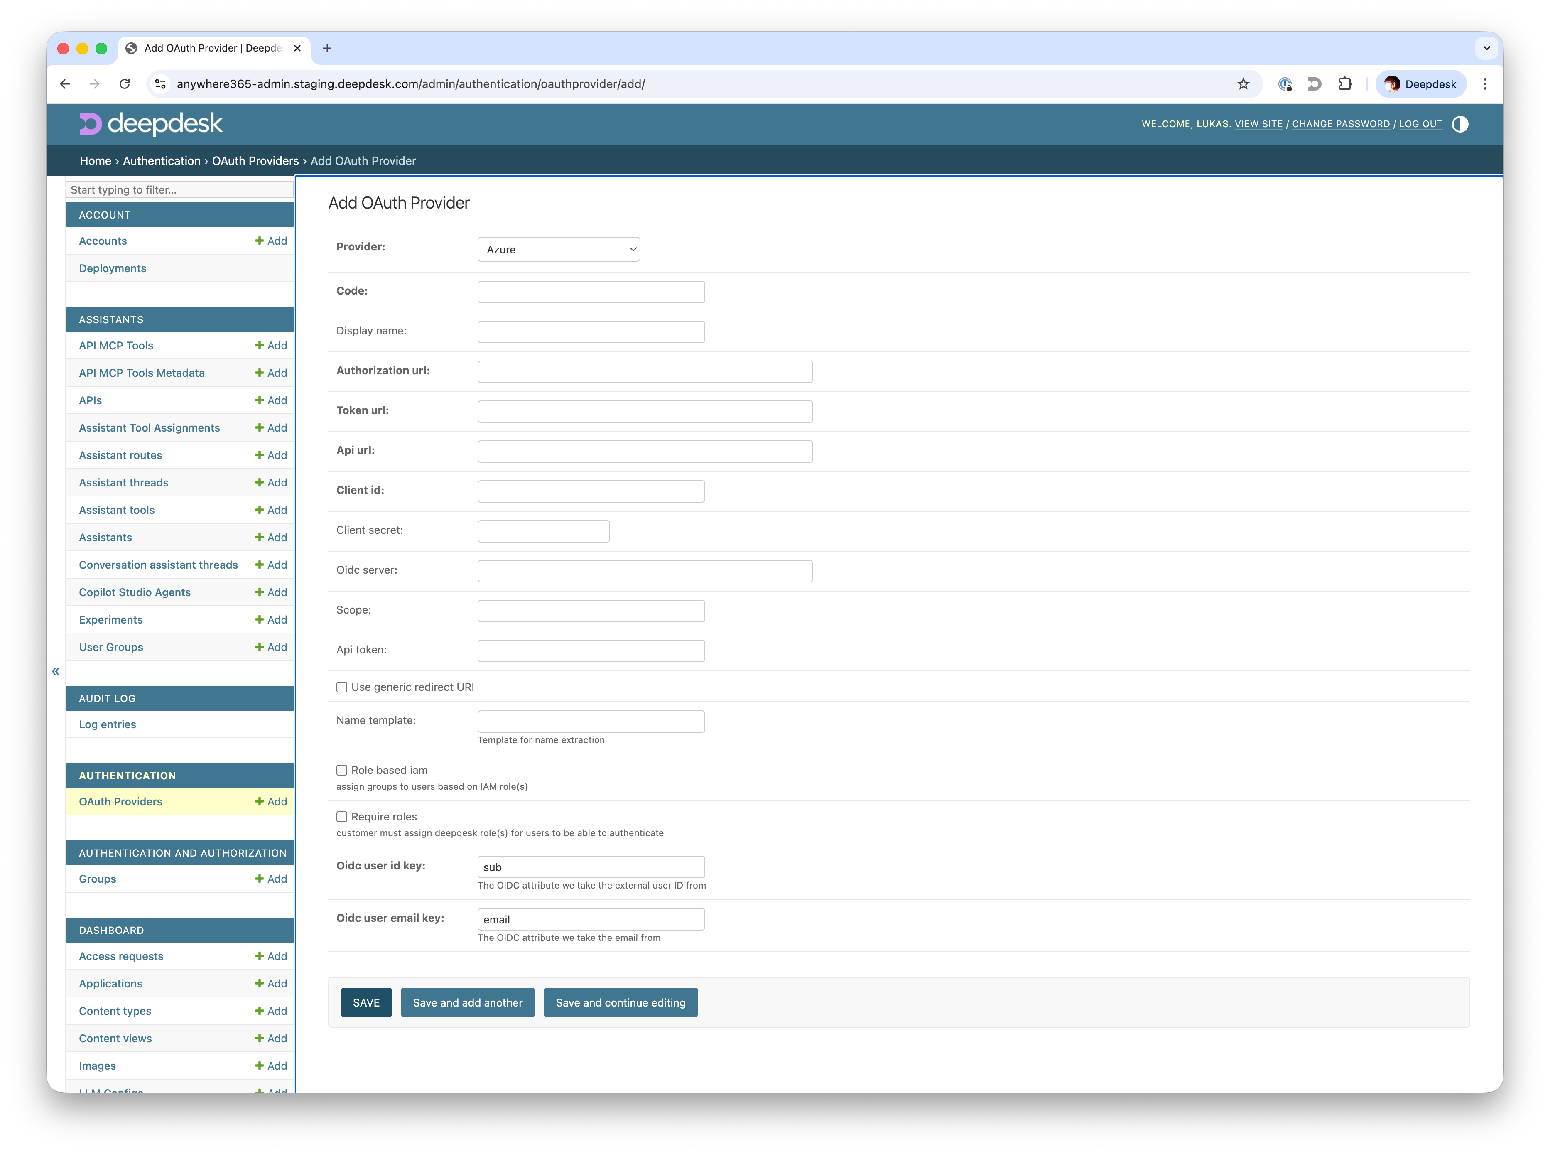The width and height of the screenshot is (1550, 1154).
Task: Check the Role based iam option
Action: (x=341, y=770)
